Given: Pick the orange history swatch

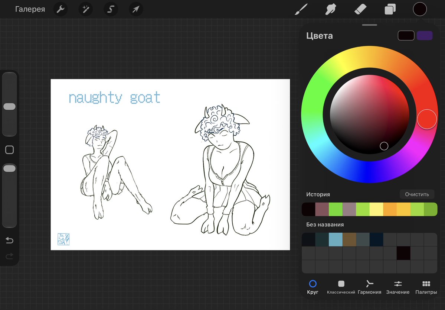Looking at the screenshot, I should coord(390,209).
